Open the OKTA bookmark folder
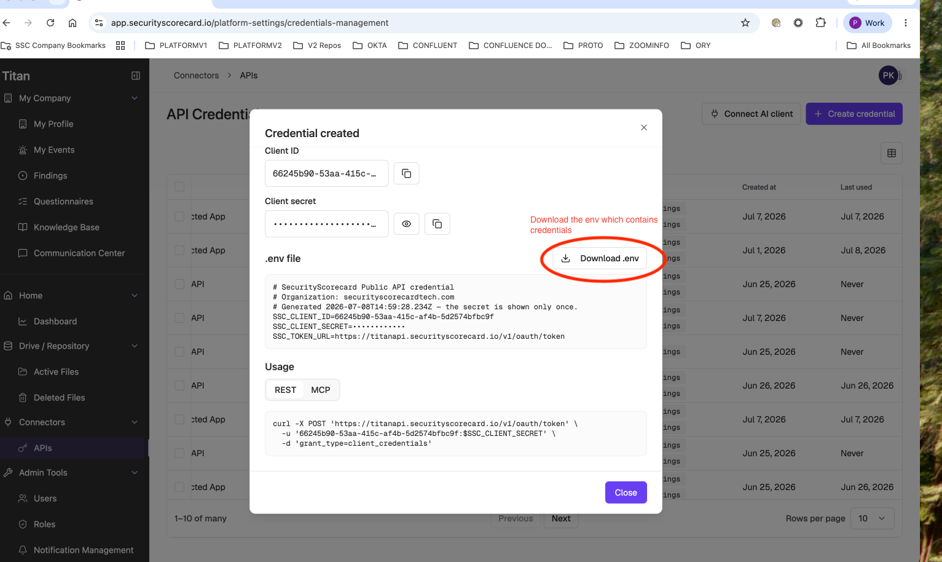 [x=370, y=46]
